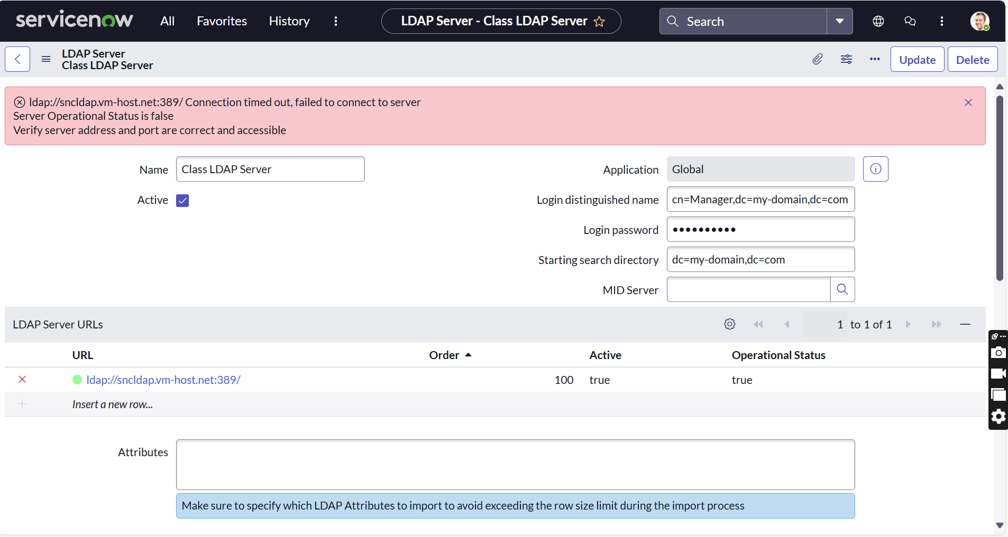
Task: Open the LDAP Server URLs list settings gear
Action: [729, 324]
